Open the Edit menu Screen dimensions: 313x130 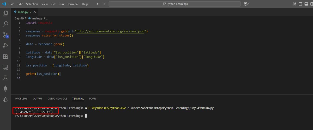tap(20, 4)
